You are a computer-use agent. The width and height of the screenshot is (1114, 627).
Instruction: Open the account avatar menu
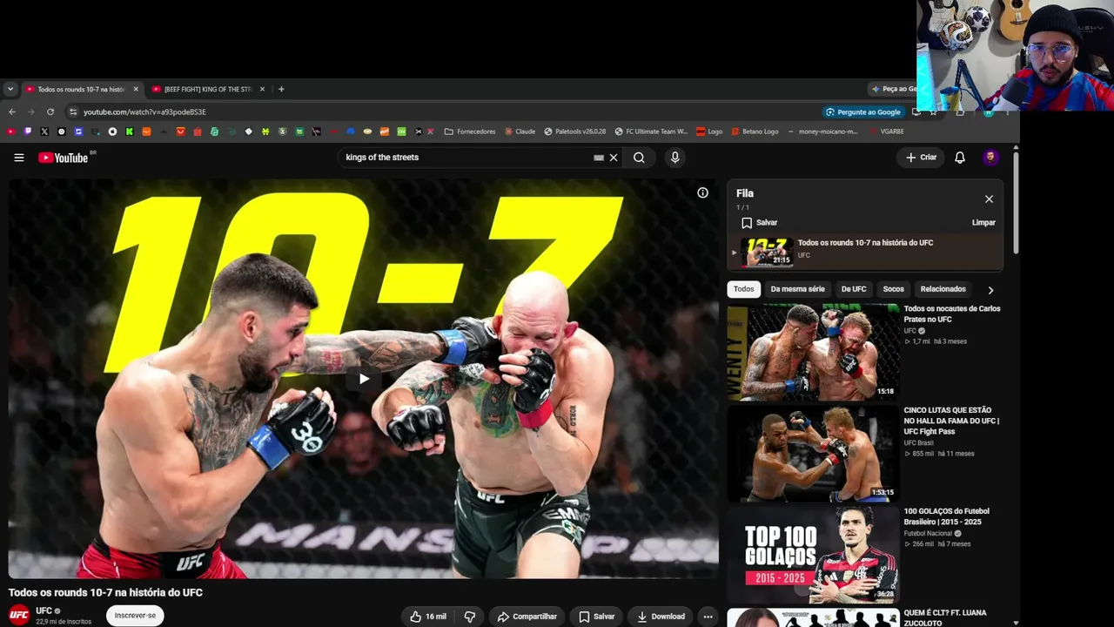(990, 158)
